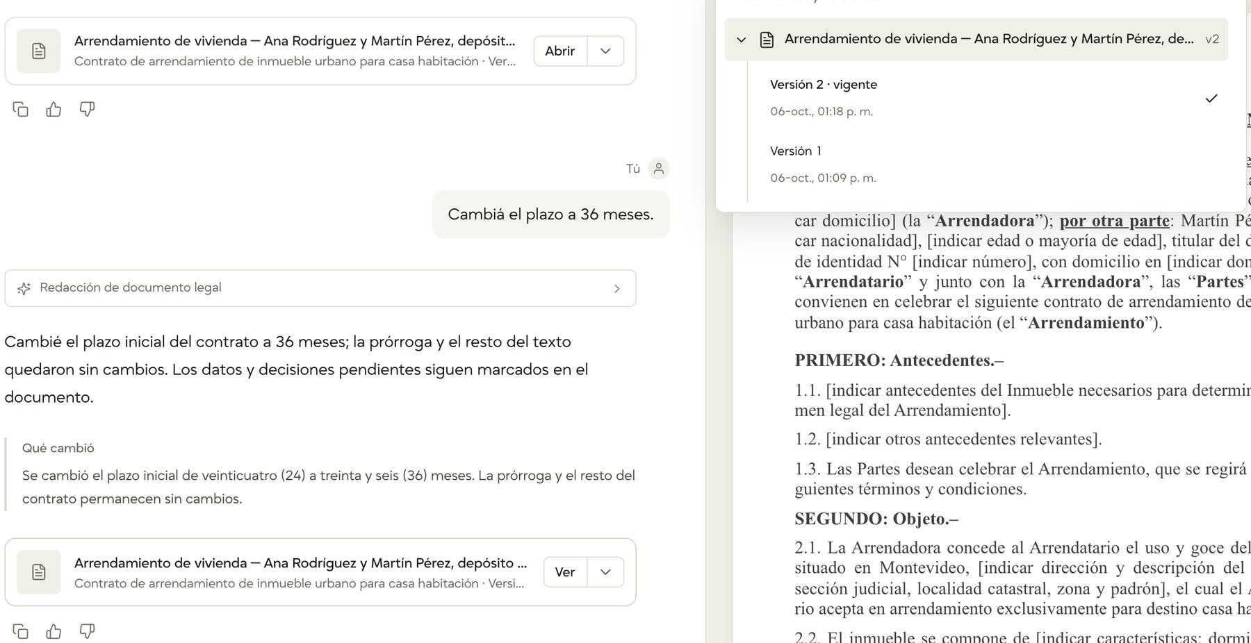
Task: Click the message 'Cambiá el plazo a 36 meses.'
Action: coord(550,215)
